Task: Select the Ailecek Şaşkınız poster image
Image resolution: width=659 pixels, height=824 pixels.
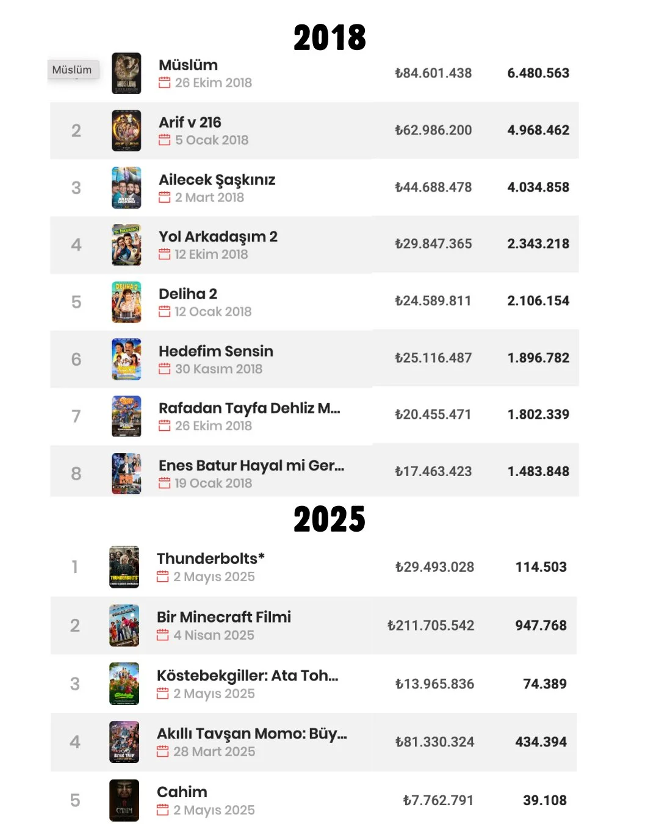Action: 126,188
